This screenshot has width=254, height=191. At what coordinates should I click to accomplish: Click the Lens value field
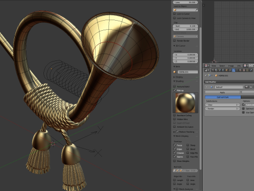click(185, 2)
